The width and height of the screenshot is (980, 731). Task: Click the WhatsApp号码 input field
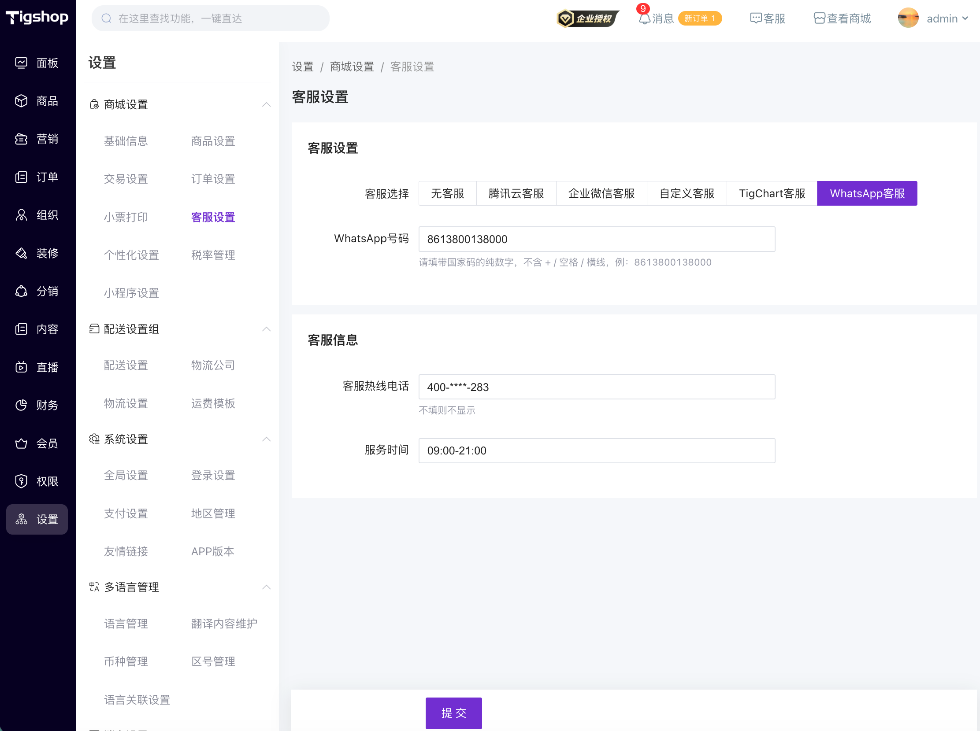click(x=597, y=240)
